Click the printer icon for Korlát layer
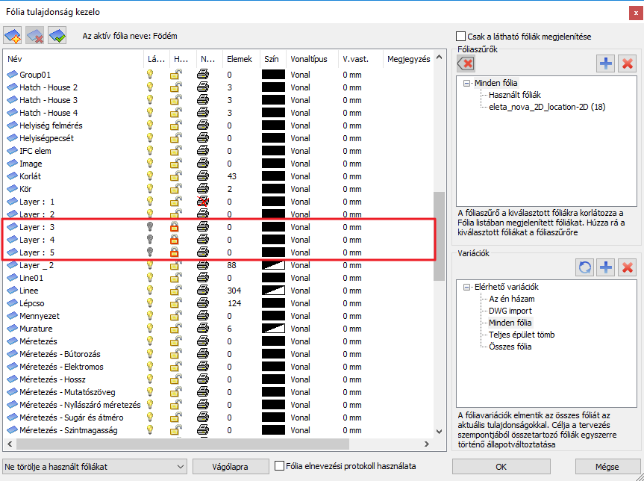 (203, 176)
